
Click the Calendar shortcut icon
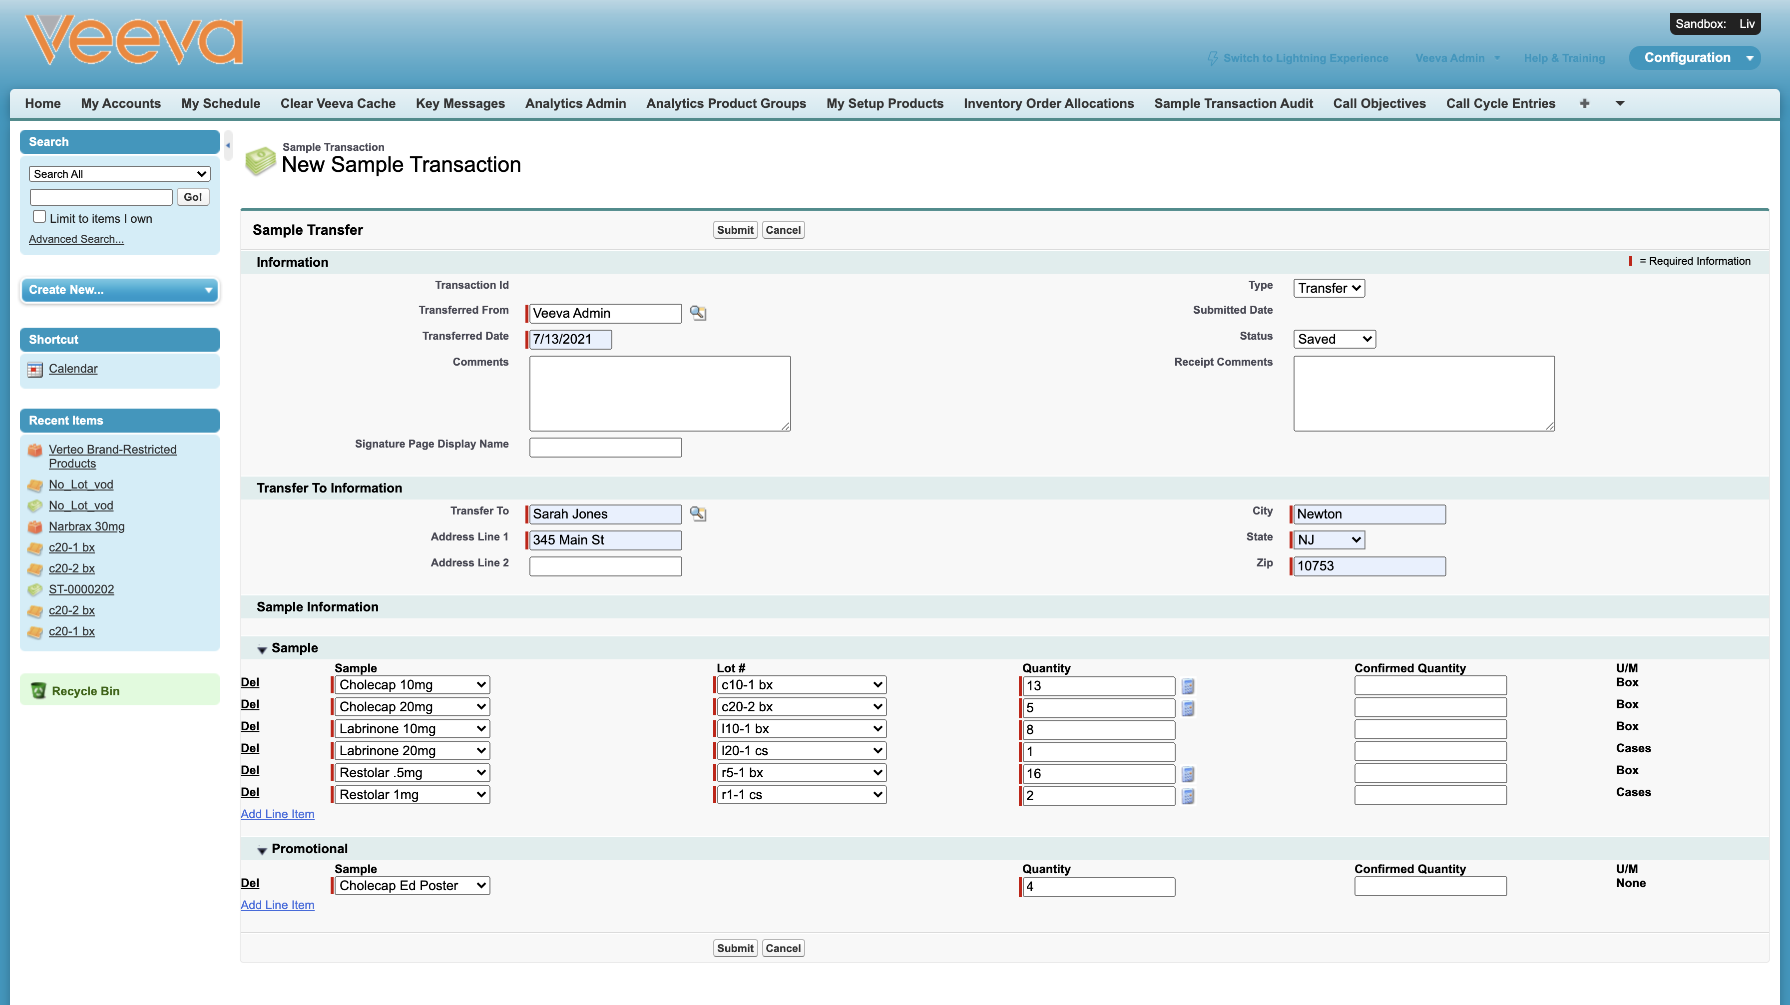point(35,369)
